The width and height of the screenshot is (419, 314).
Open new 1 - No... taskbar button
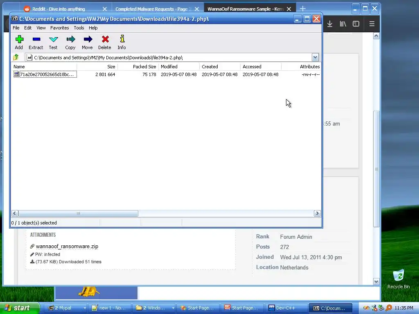(110, 308)
